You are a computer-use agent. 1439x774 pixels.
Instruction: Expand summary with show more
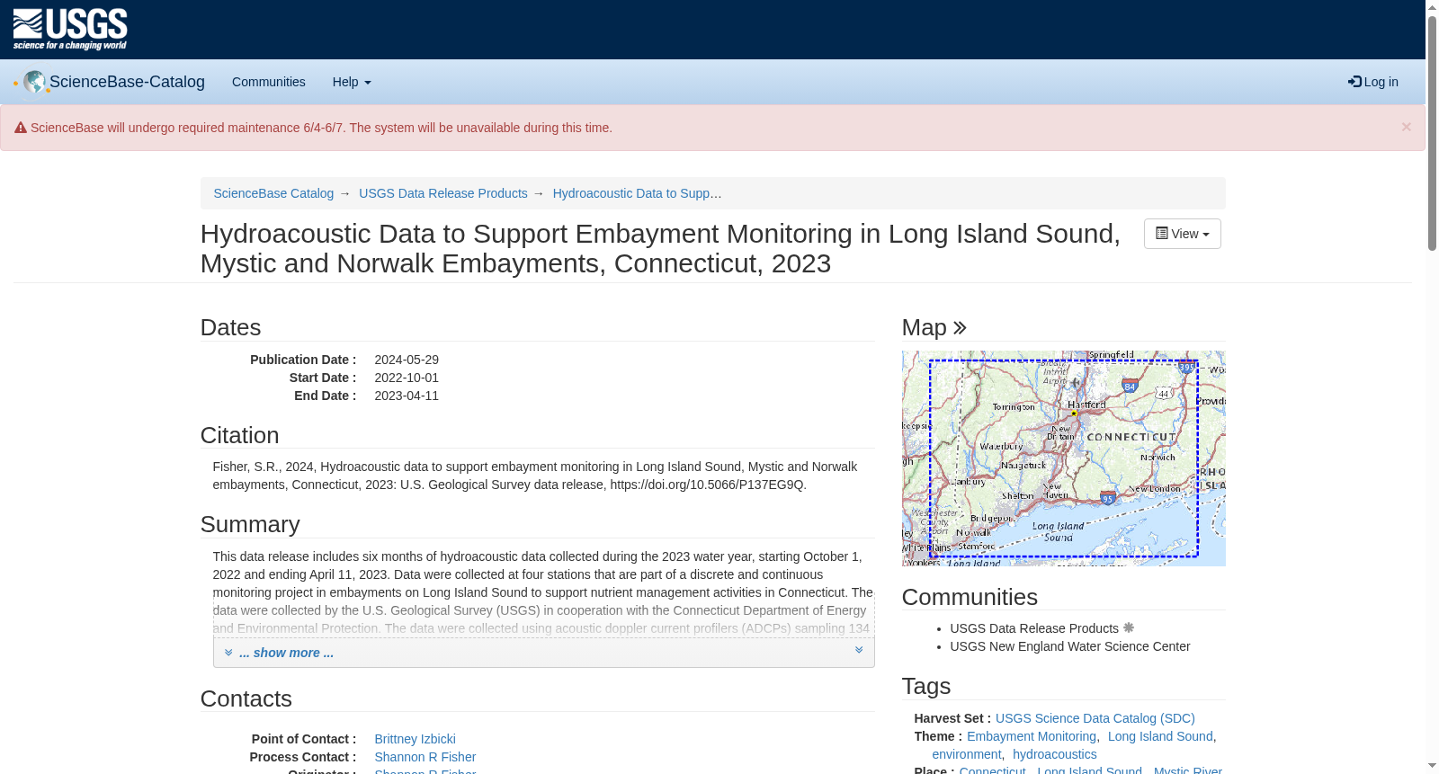pyautogui.click(x=286, y=653)
